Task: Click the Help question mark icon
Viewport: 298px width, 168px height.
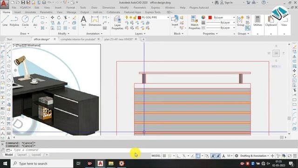Action: tap(264, 2)
